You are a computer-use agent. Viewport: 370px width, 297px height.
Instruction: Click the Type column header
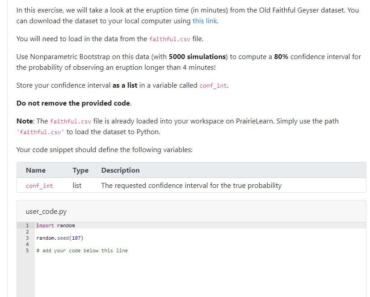pos(80,170)
